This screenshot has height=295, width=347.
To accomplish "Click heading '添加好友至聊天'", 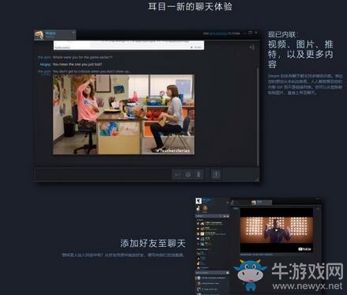I will click(153, 243).
